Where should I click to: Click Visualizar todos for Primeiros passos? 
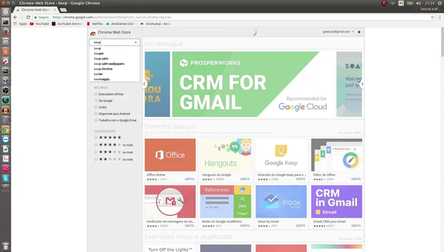tap(350, 133)
